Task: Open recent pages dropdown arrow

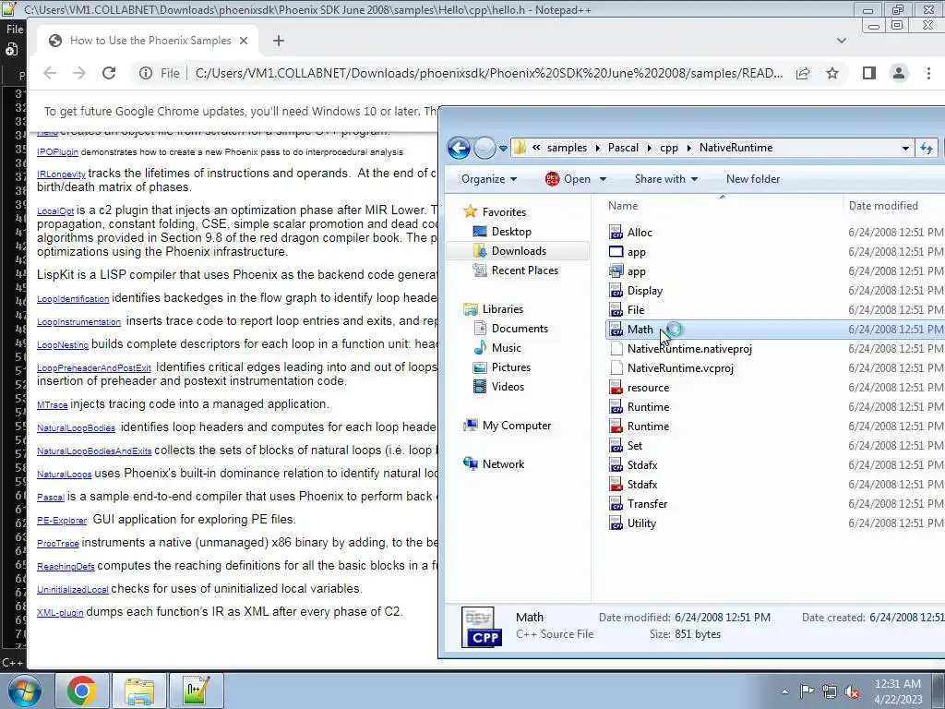Action: coord(503,149)
